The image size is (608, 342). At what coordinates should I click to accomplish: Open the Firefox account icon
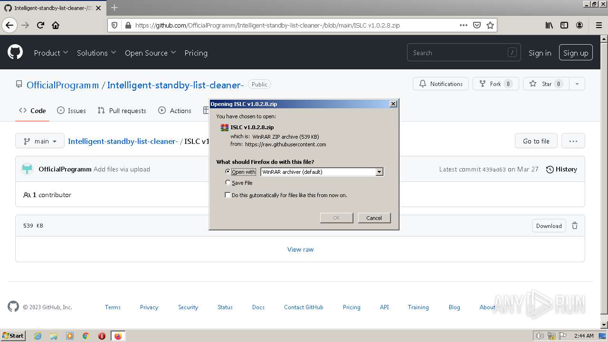point(579,25)
